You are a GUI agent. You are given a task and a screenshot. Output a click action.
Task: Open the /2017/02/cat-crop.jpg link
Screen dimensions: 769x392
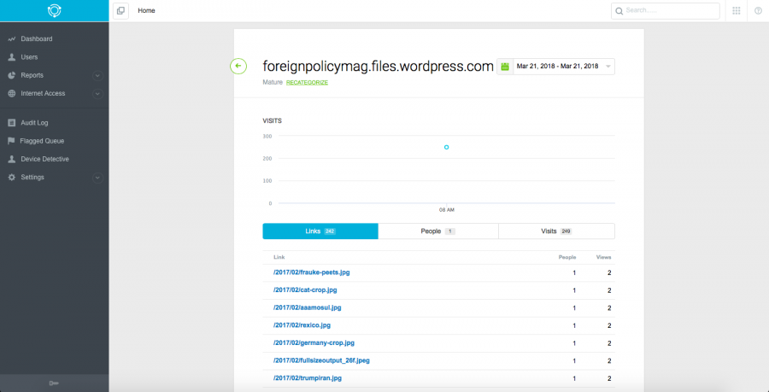(x=305, y=290)
